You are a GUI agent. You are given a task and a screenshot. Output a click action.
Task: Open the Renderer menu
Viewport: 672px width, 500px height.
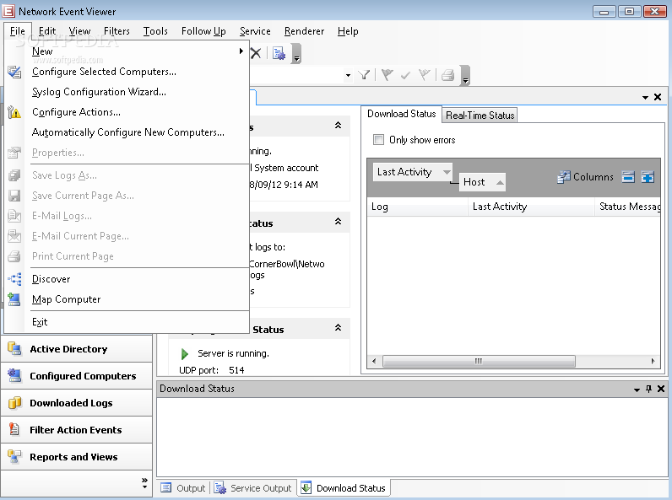304,31
